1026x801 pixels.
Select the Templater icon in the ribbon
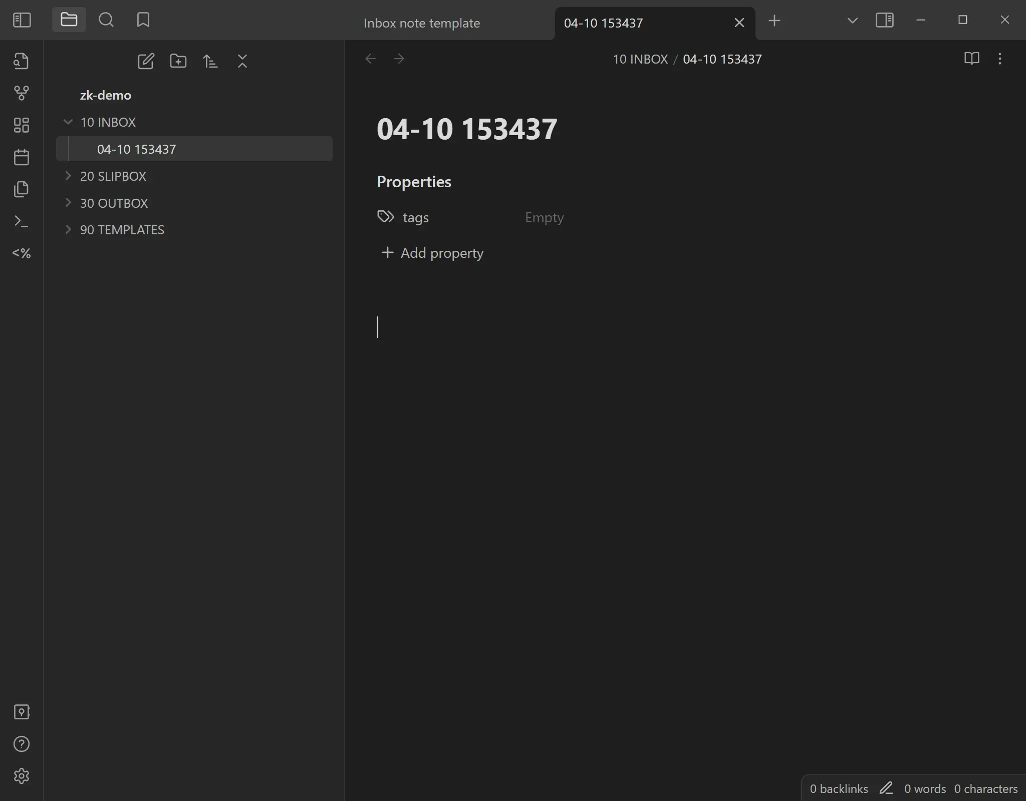tap(22, 253)
